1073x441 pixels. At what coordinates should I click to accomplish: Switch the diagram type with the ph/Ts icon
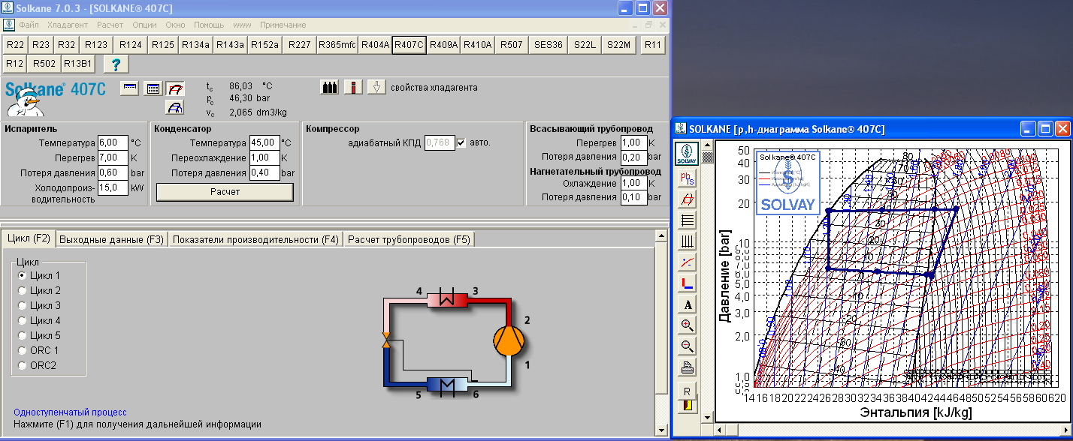point(688,178)
